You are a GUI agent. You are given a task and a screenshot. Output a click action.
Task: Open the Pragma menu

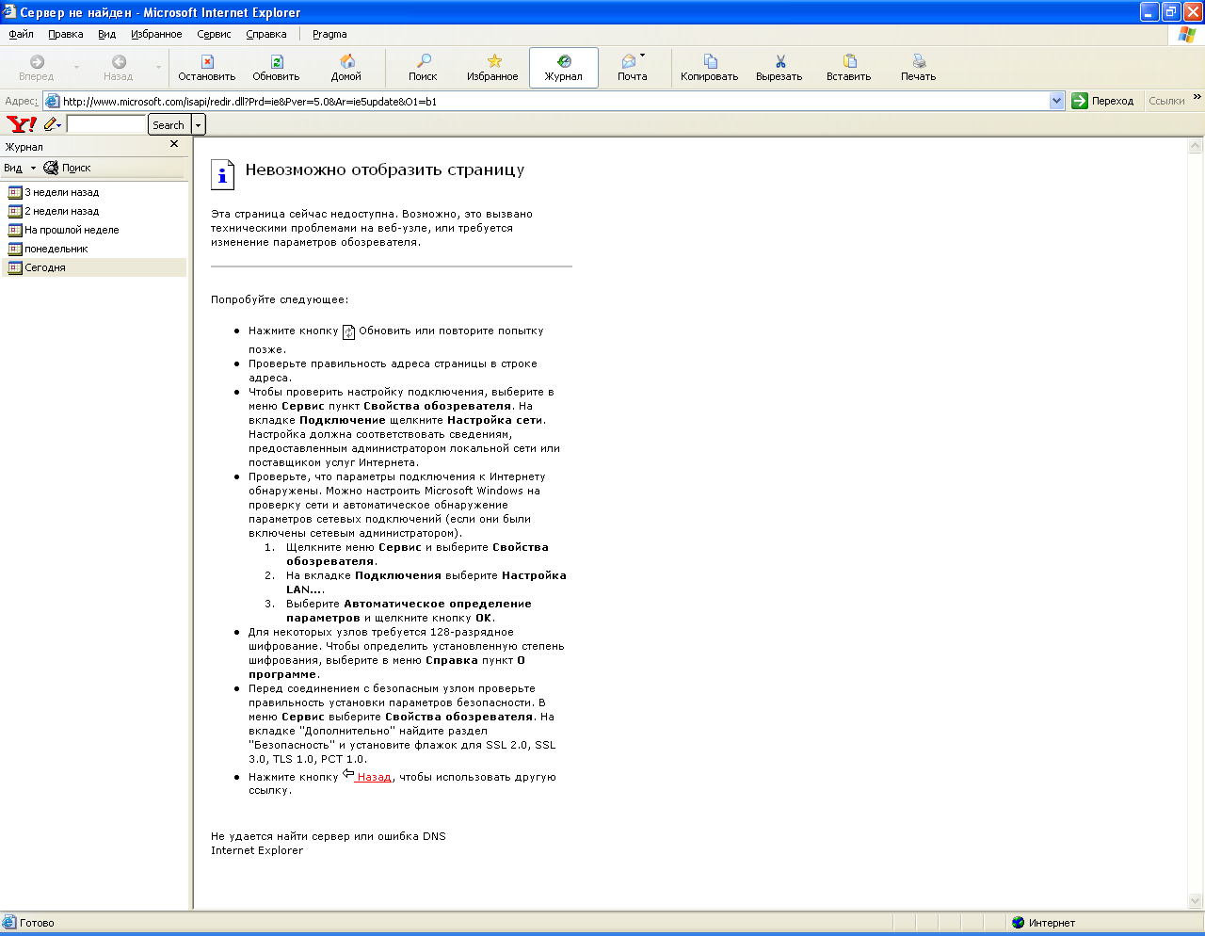tap(329, 34)
